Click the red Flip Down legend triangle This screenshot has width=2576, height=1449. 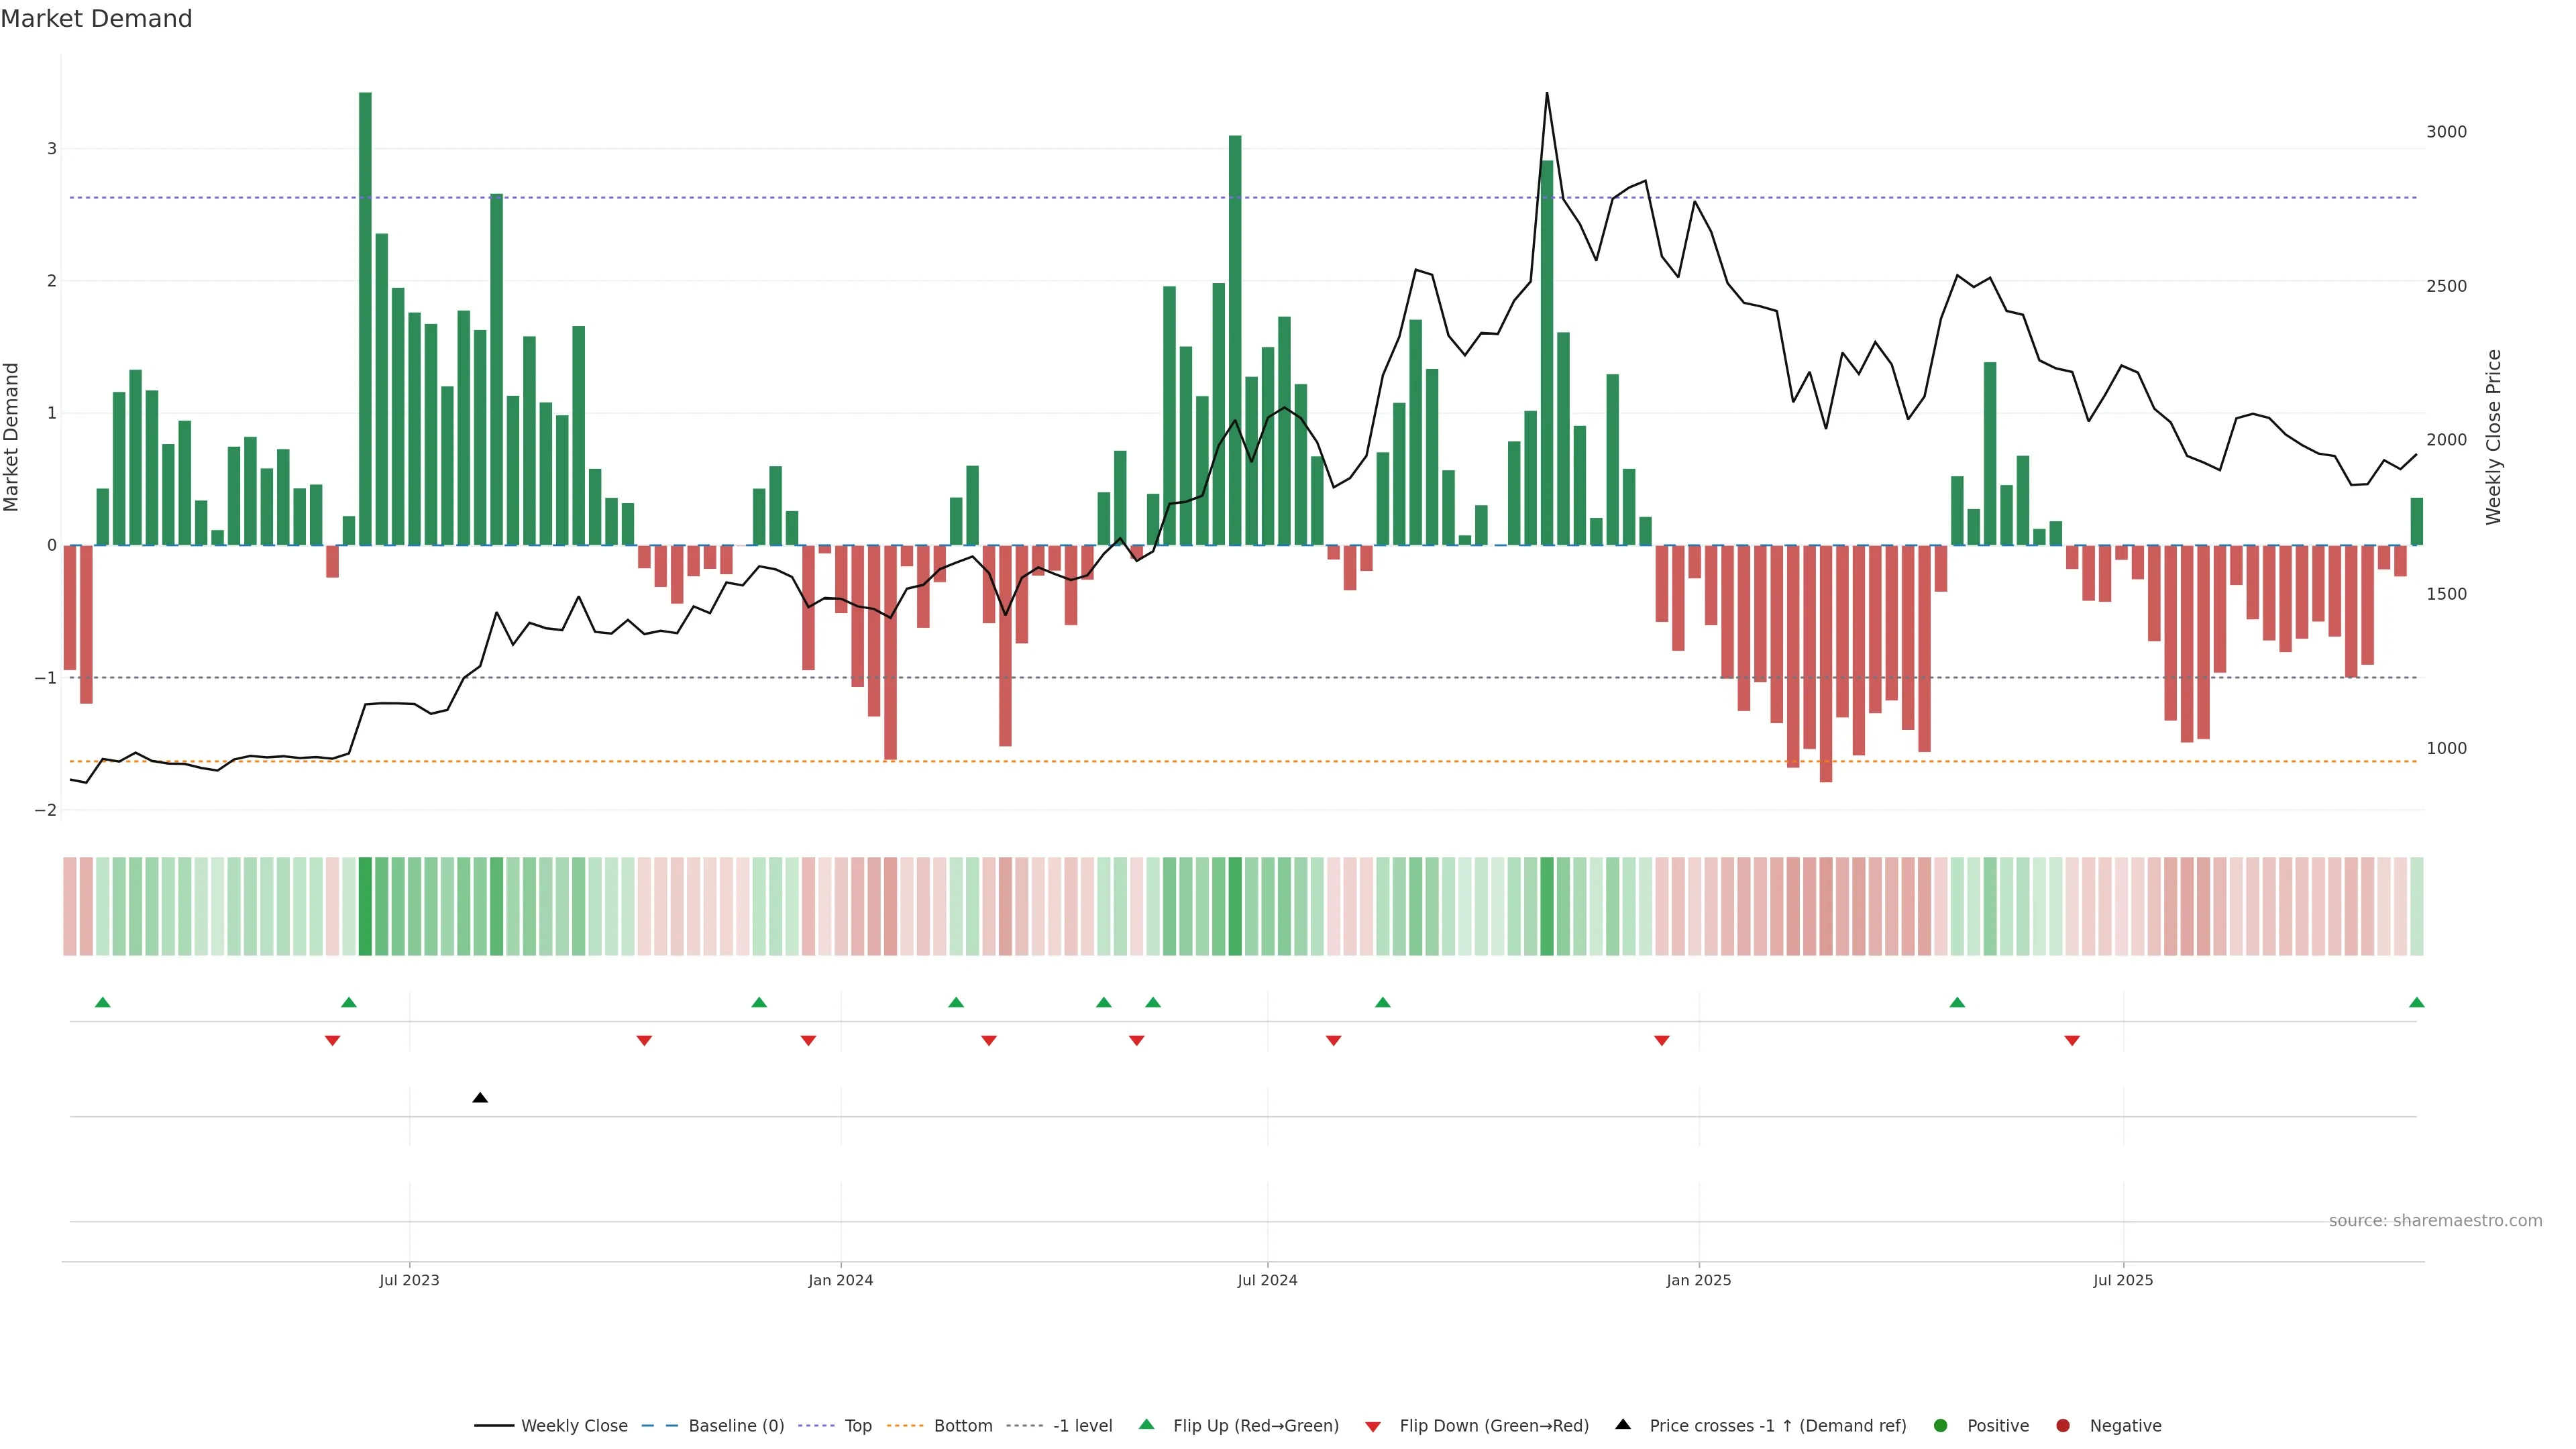[1373, 1426]
